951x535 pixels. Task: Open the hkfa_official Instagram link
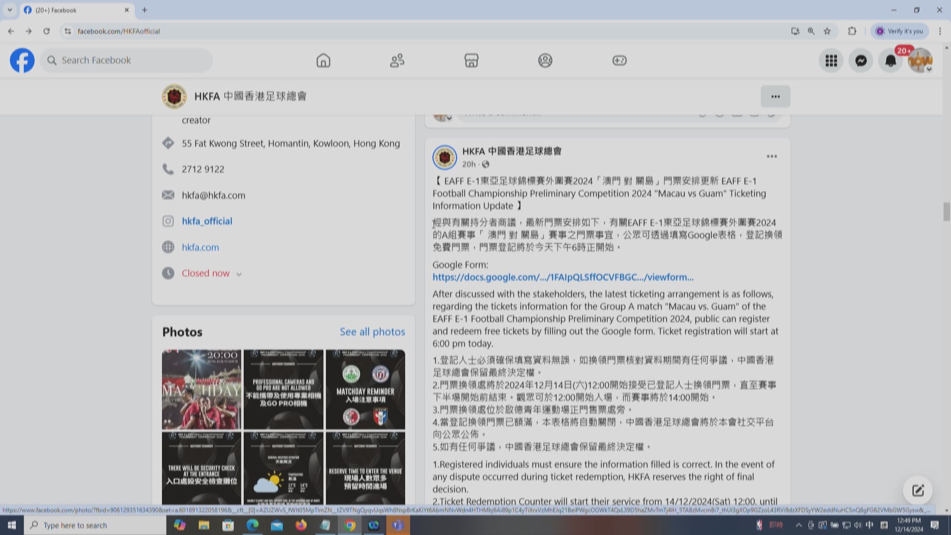point(207,221)
